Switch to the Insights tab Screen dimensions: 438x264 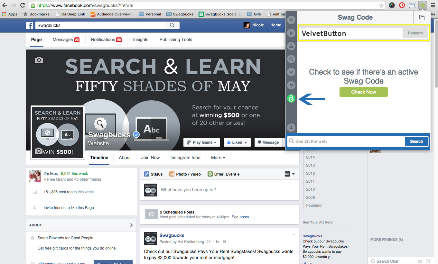click(x=141, y=40)
